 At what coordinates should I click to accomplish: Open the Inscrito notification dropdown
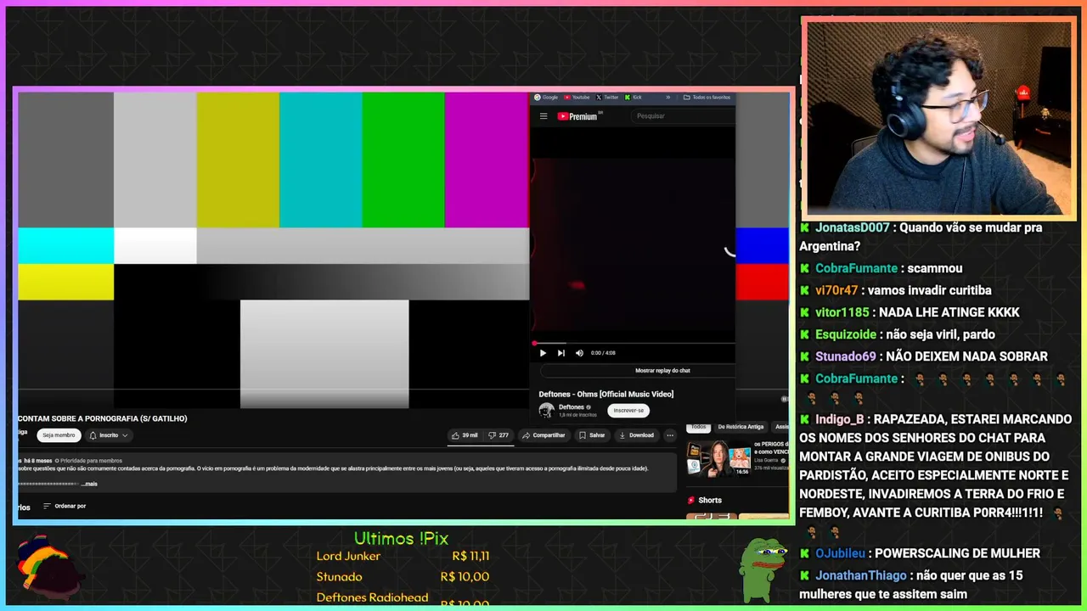tap(109, 435)
